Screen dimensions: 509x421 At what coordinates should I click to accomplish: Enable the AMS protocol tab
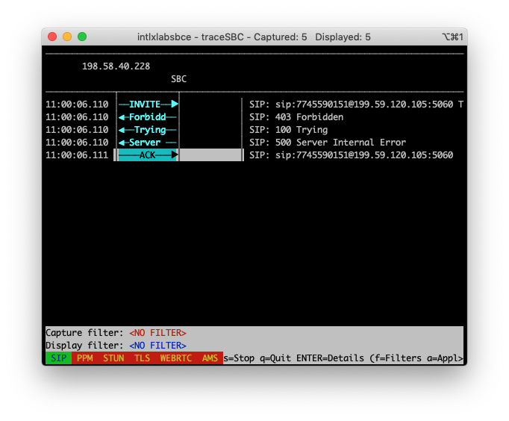point(210,358)
